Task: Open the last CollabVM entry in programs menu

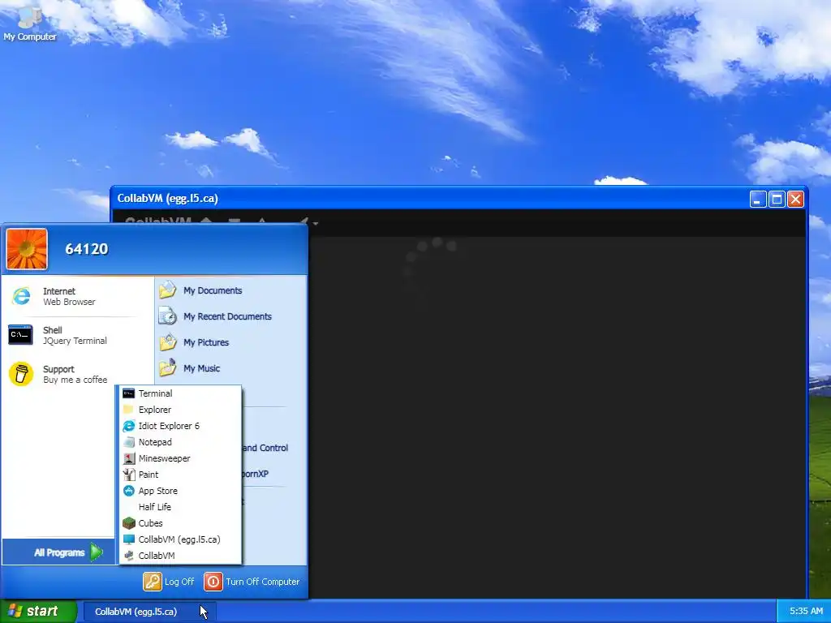Action: click(x=180, y=556)
